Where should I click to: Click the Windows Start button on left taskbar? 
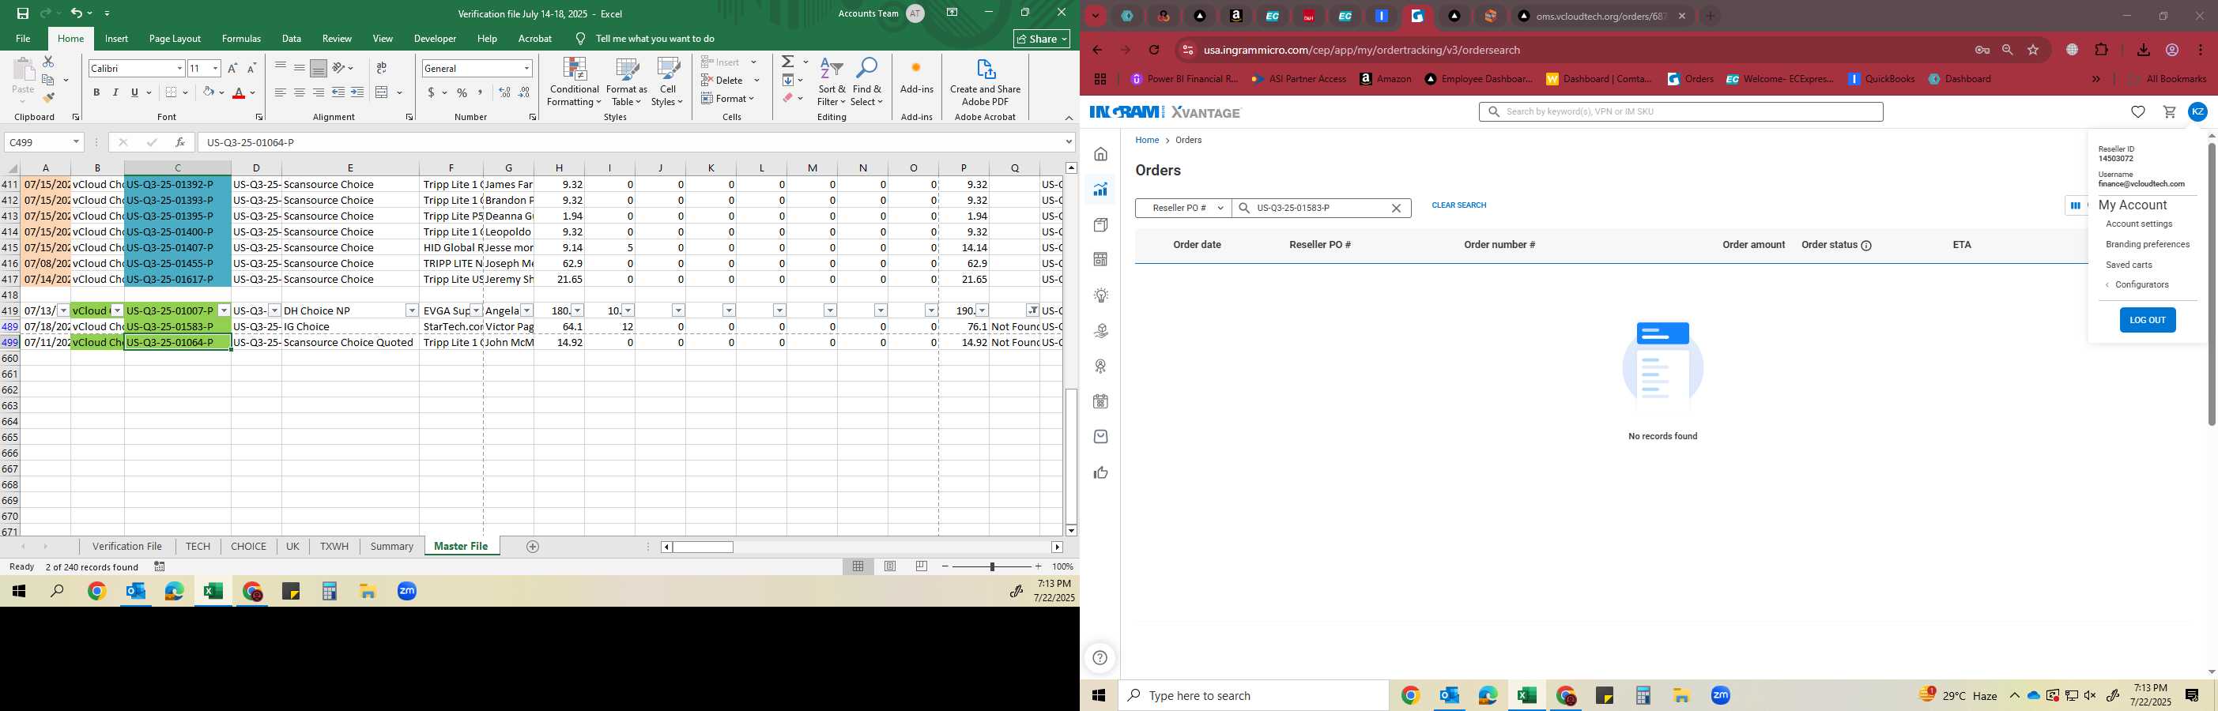point(18,592)
